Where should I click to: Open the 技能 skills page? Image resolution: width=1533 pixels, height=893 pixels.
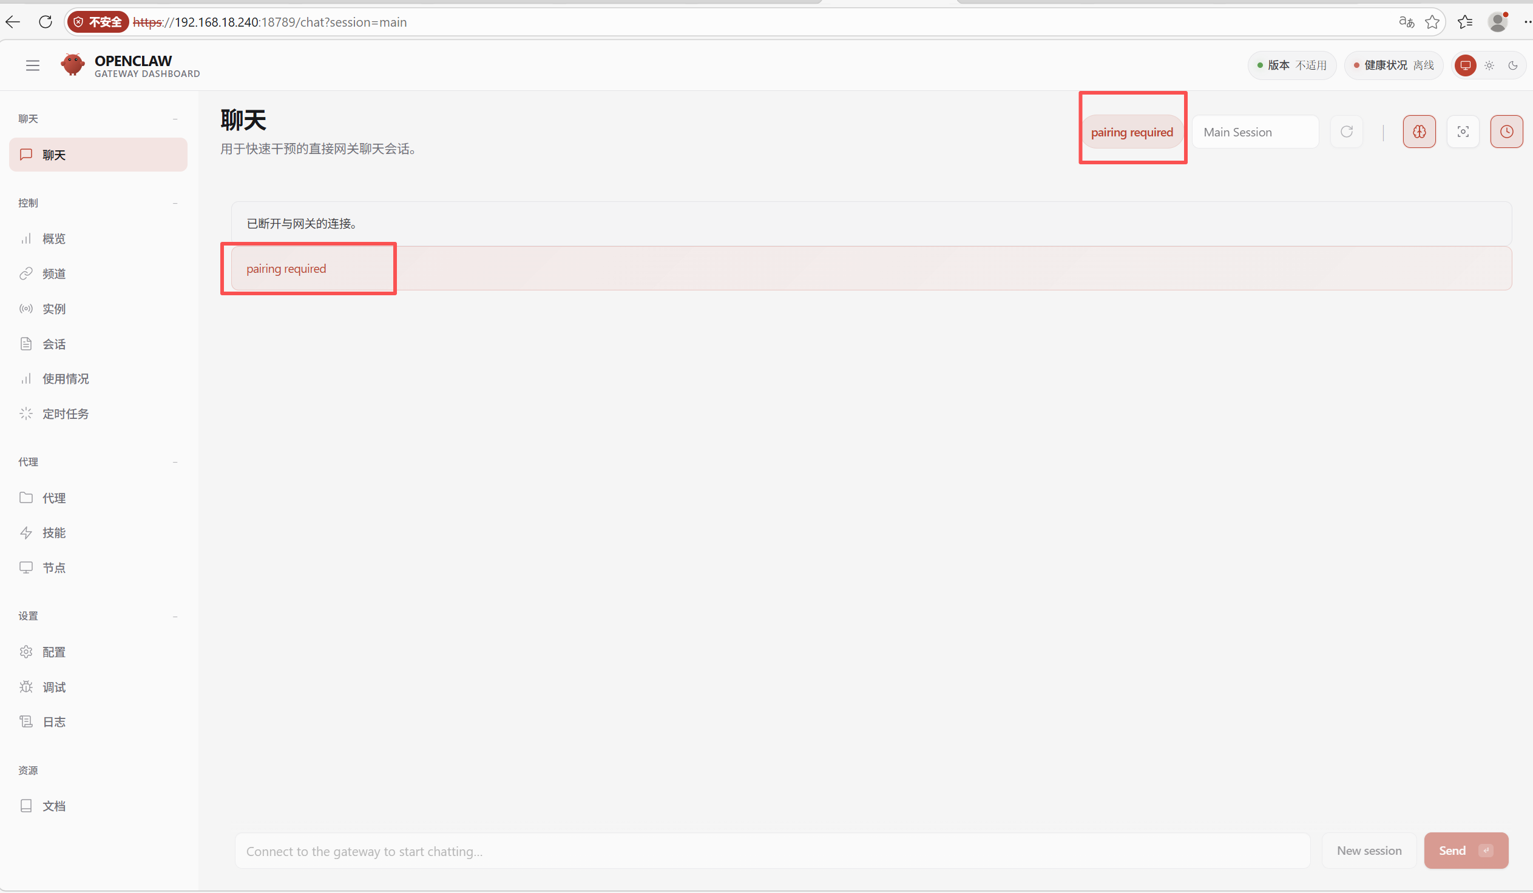(53, 533)
